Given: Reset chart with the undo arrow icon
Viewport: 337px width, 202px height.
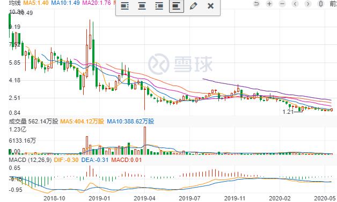Looking at the screenshot, I should click(x=257, y=4).
